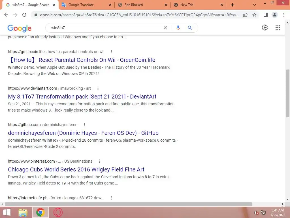This screenshot has height=218, width=290.
Task: Click the scroll down arrow
Action: pyautogui.click(x=287, y=199)
